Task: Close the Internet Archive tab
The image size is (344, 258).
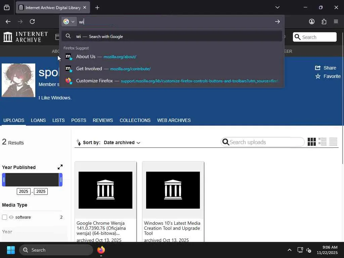Action: [85, 7]
